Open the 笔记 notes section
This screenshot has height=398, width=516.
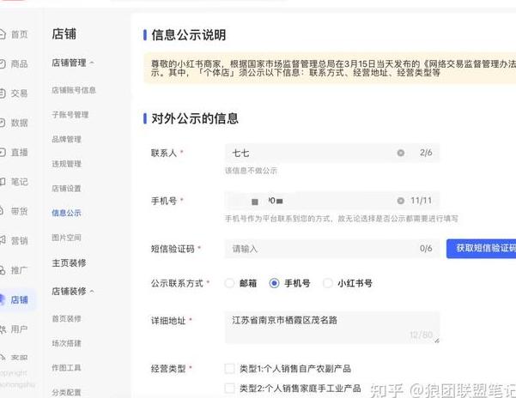[15, 182]
